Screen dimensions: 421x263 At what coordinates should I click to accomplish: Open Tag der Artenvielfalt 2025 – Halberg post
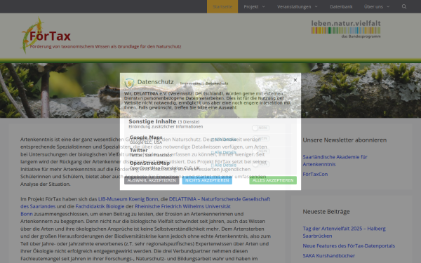click(x=344, y=232)
